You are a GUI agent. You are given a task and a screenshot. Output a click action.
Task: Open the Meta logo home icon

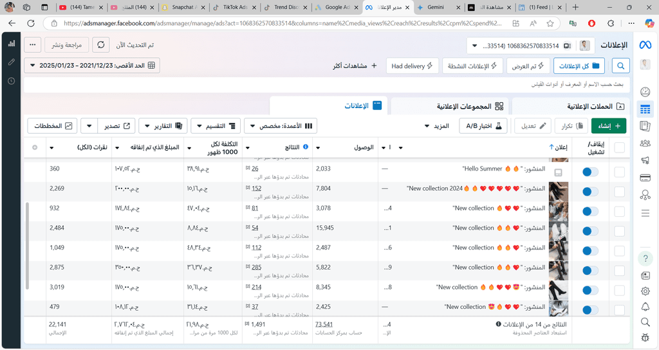[x=645, y=44]
